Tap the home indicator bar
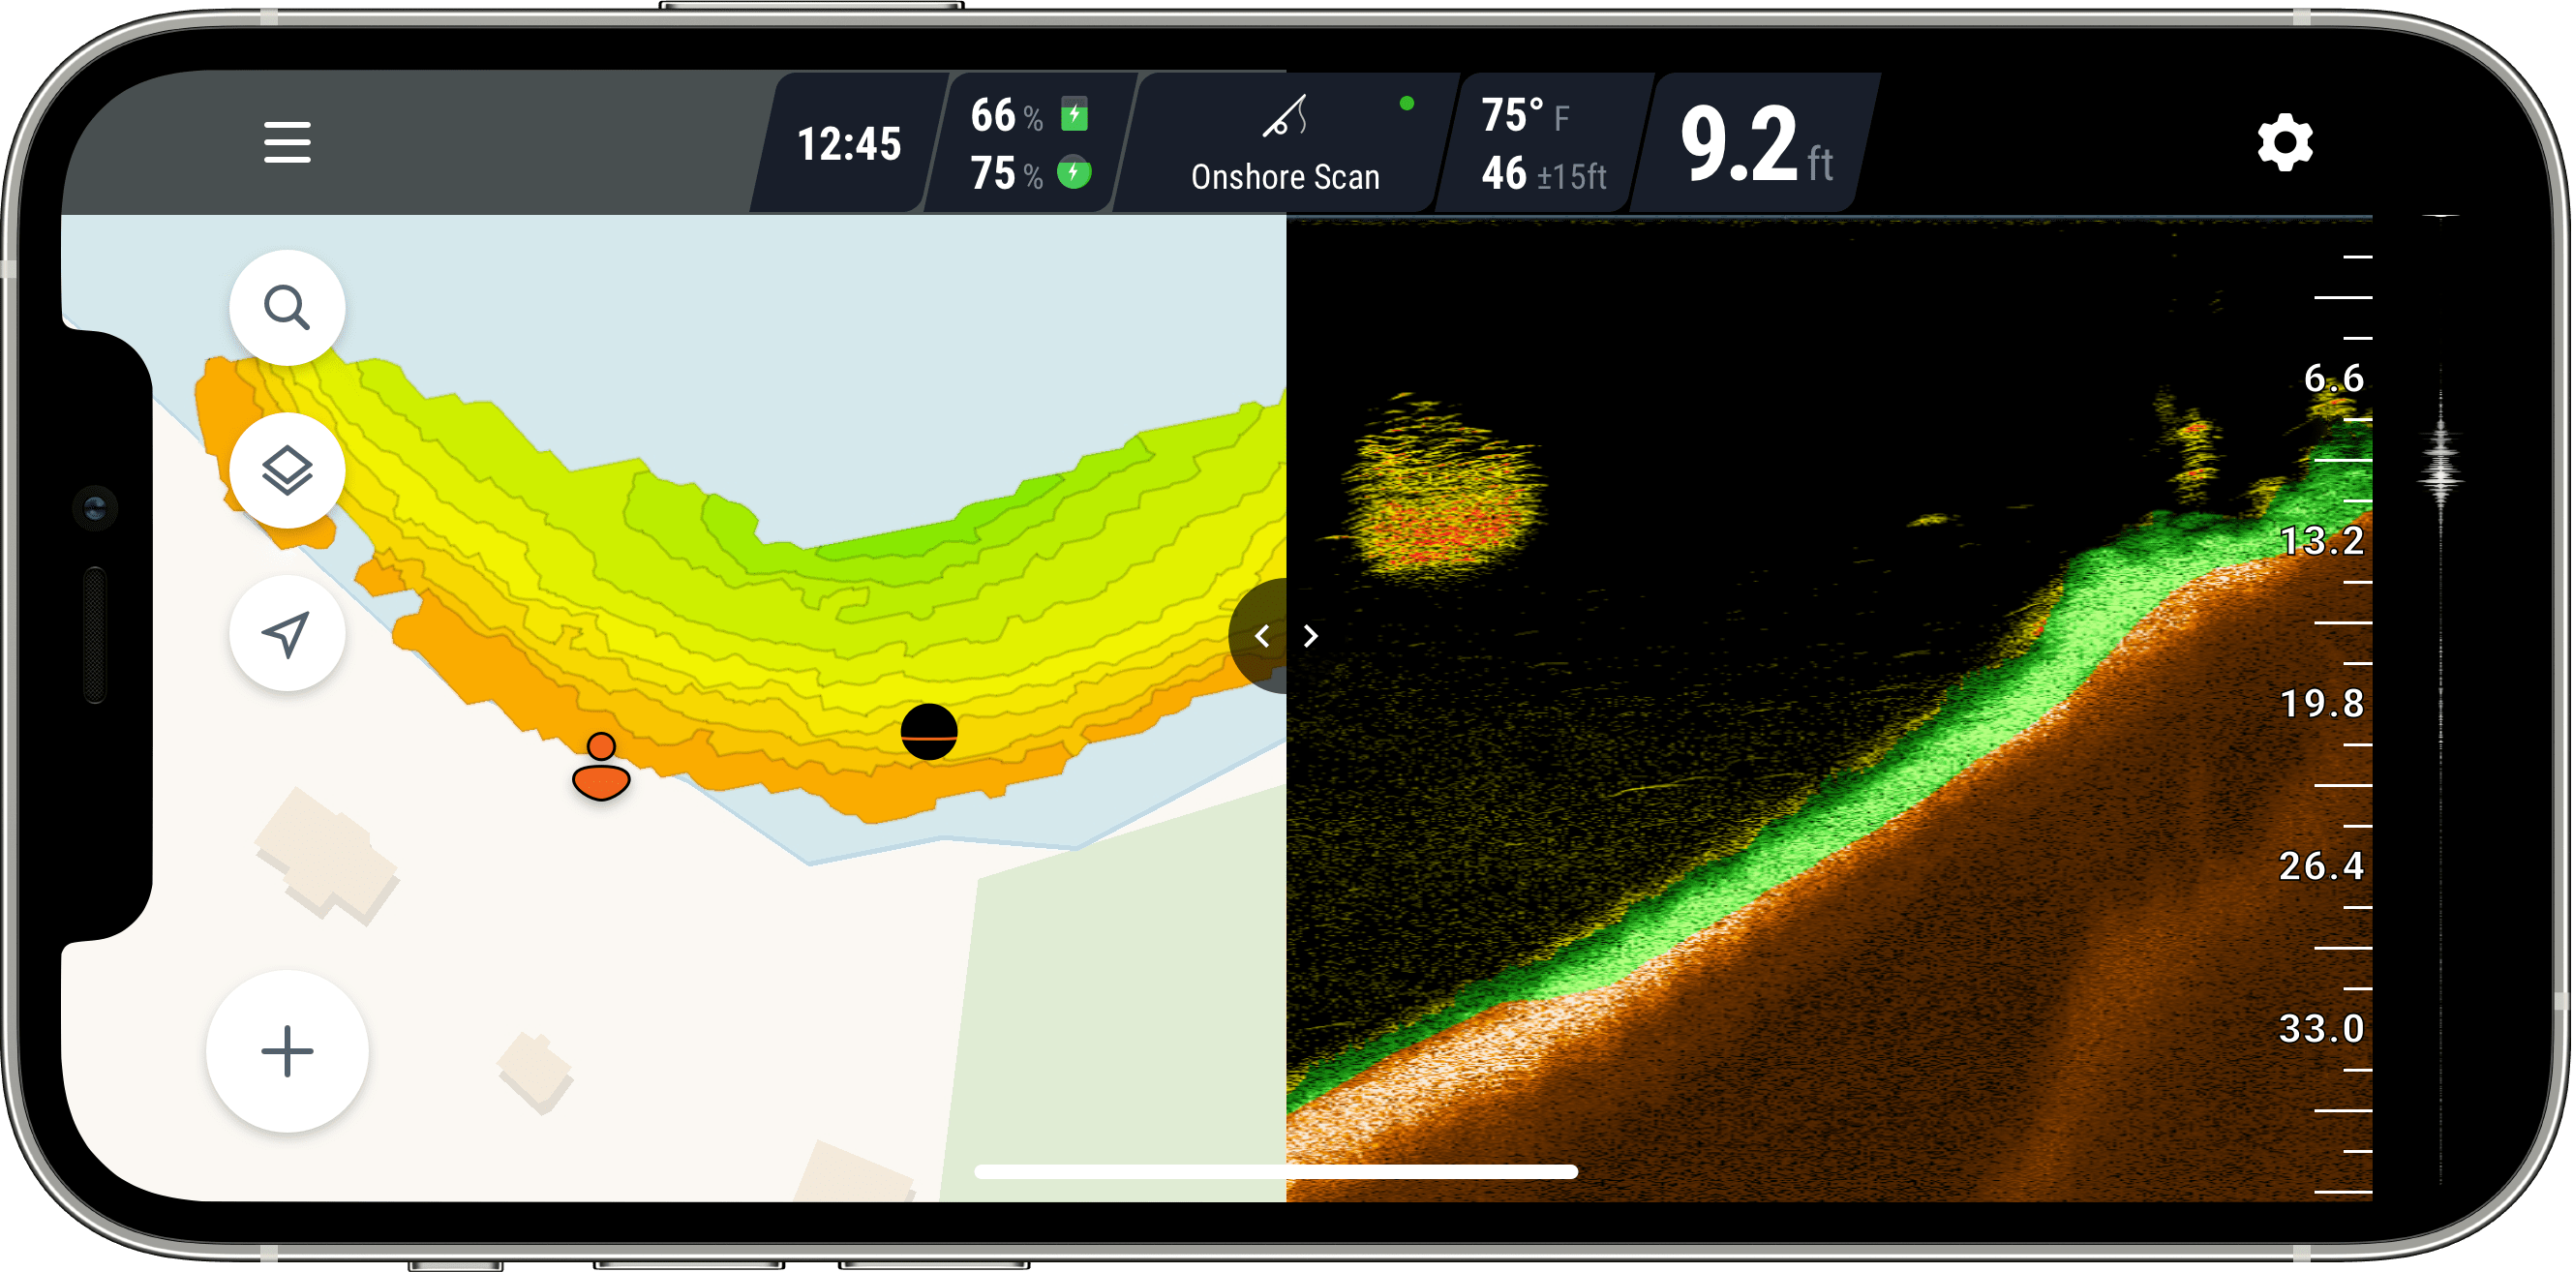The height and width of the screenshot is (1272, 2573). [x=1276, y=1171]
